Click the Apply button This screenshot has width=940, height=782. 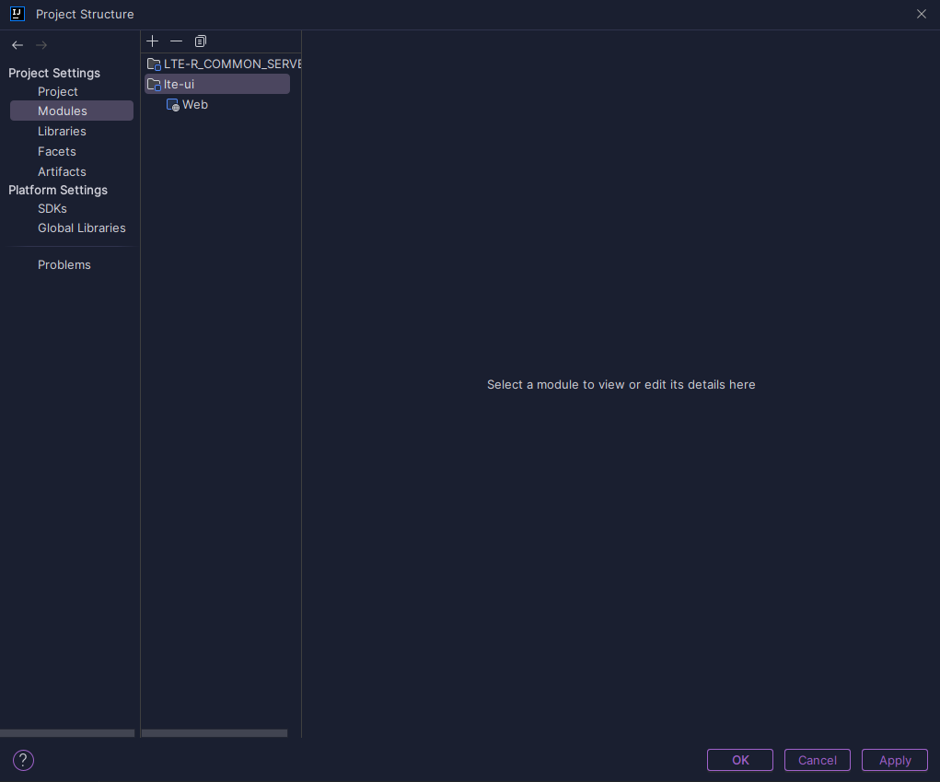tap(895, 760)
